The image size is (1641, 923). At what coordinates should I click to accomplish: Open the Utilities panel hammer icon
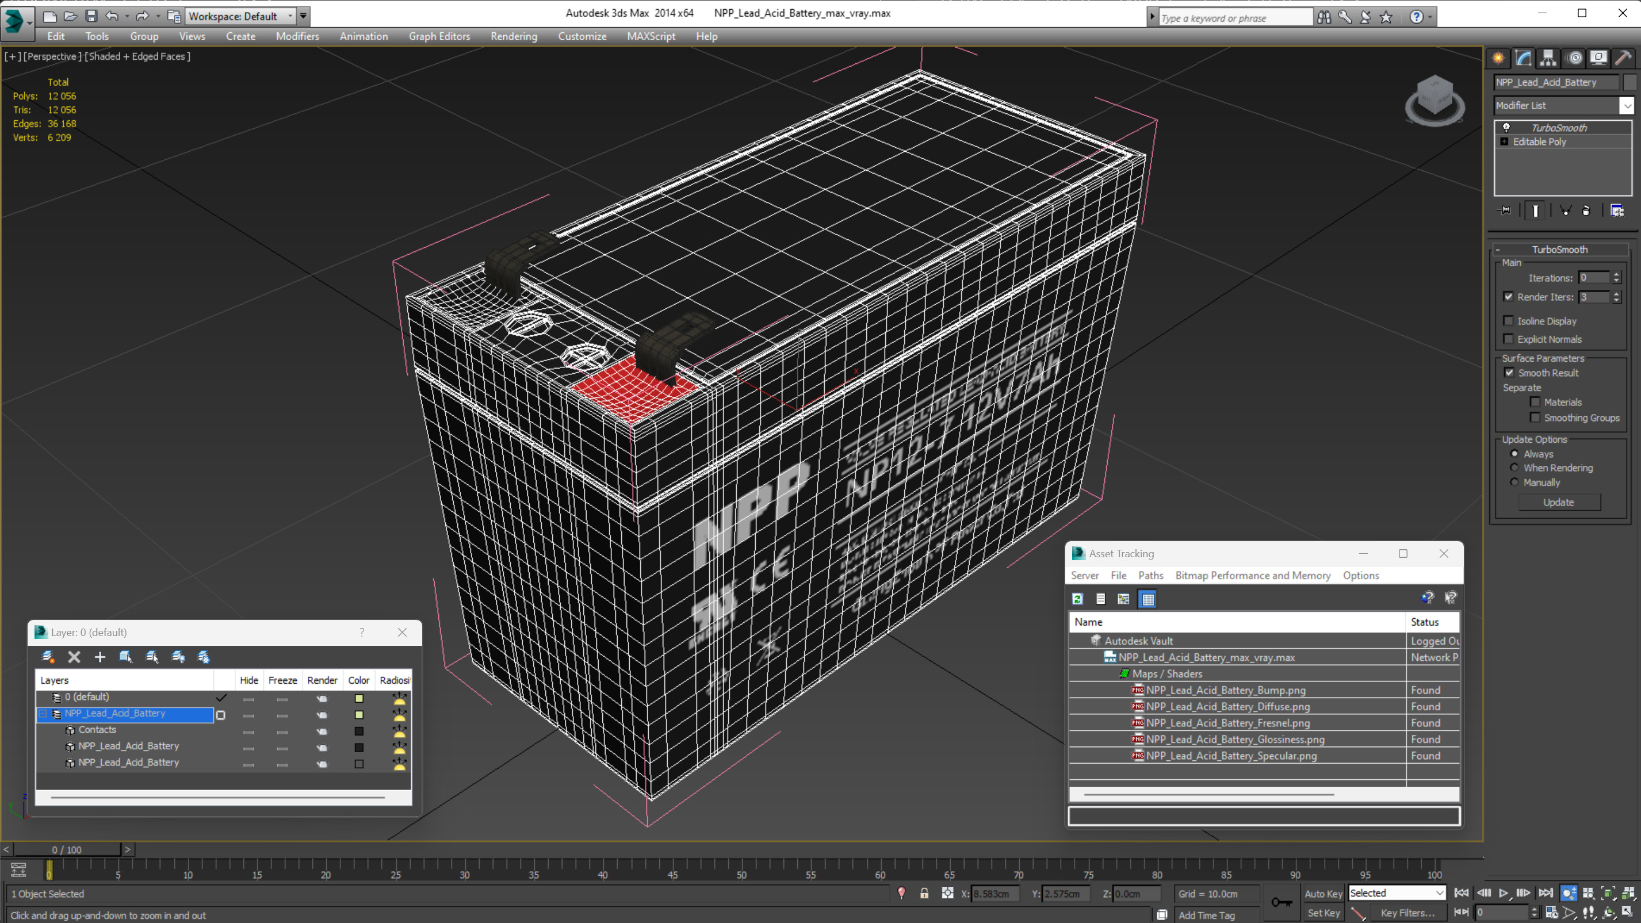click(x=1623, y=59)
